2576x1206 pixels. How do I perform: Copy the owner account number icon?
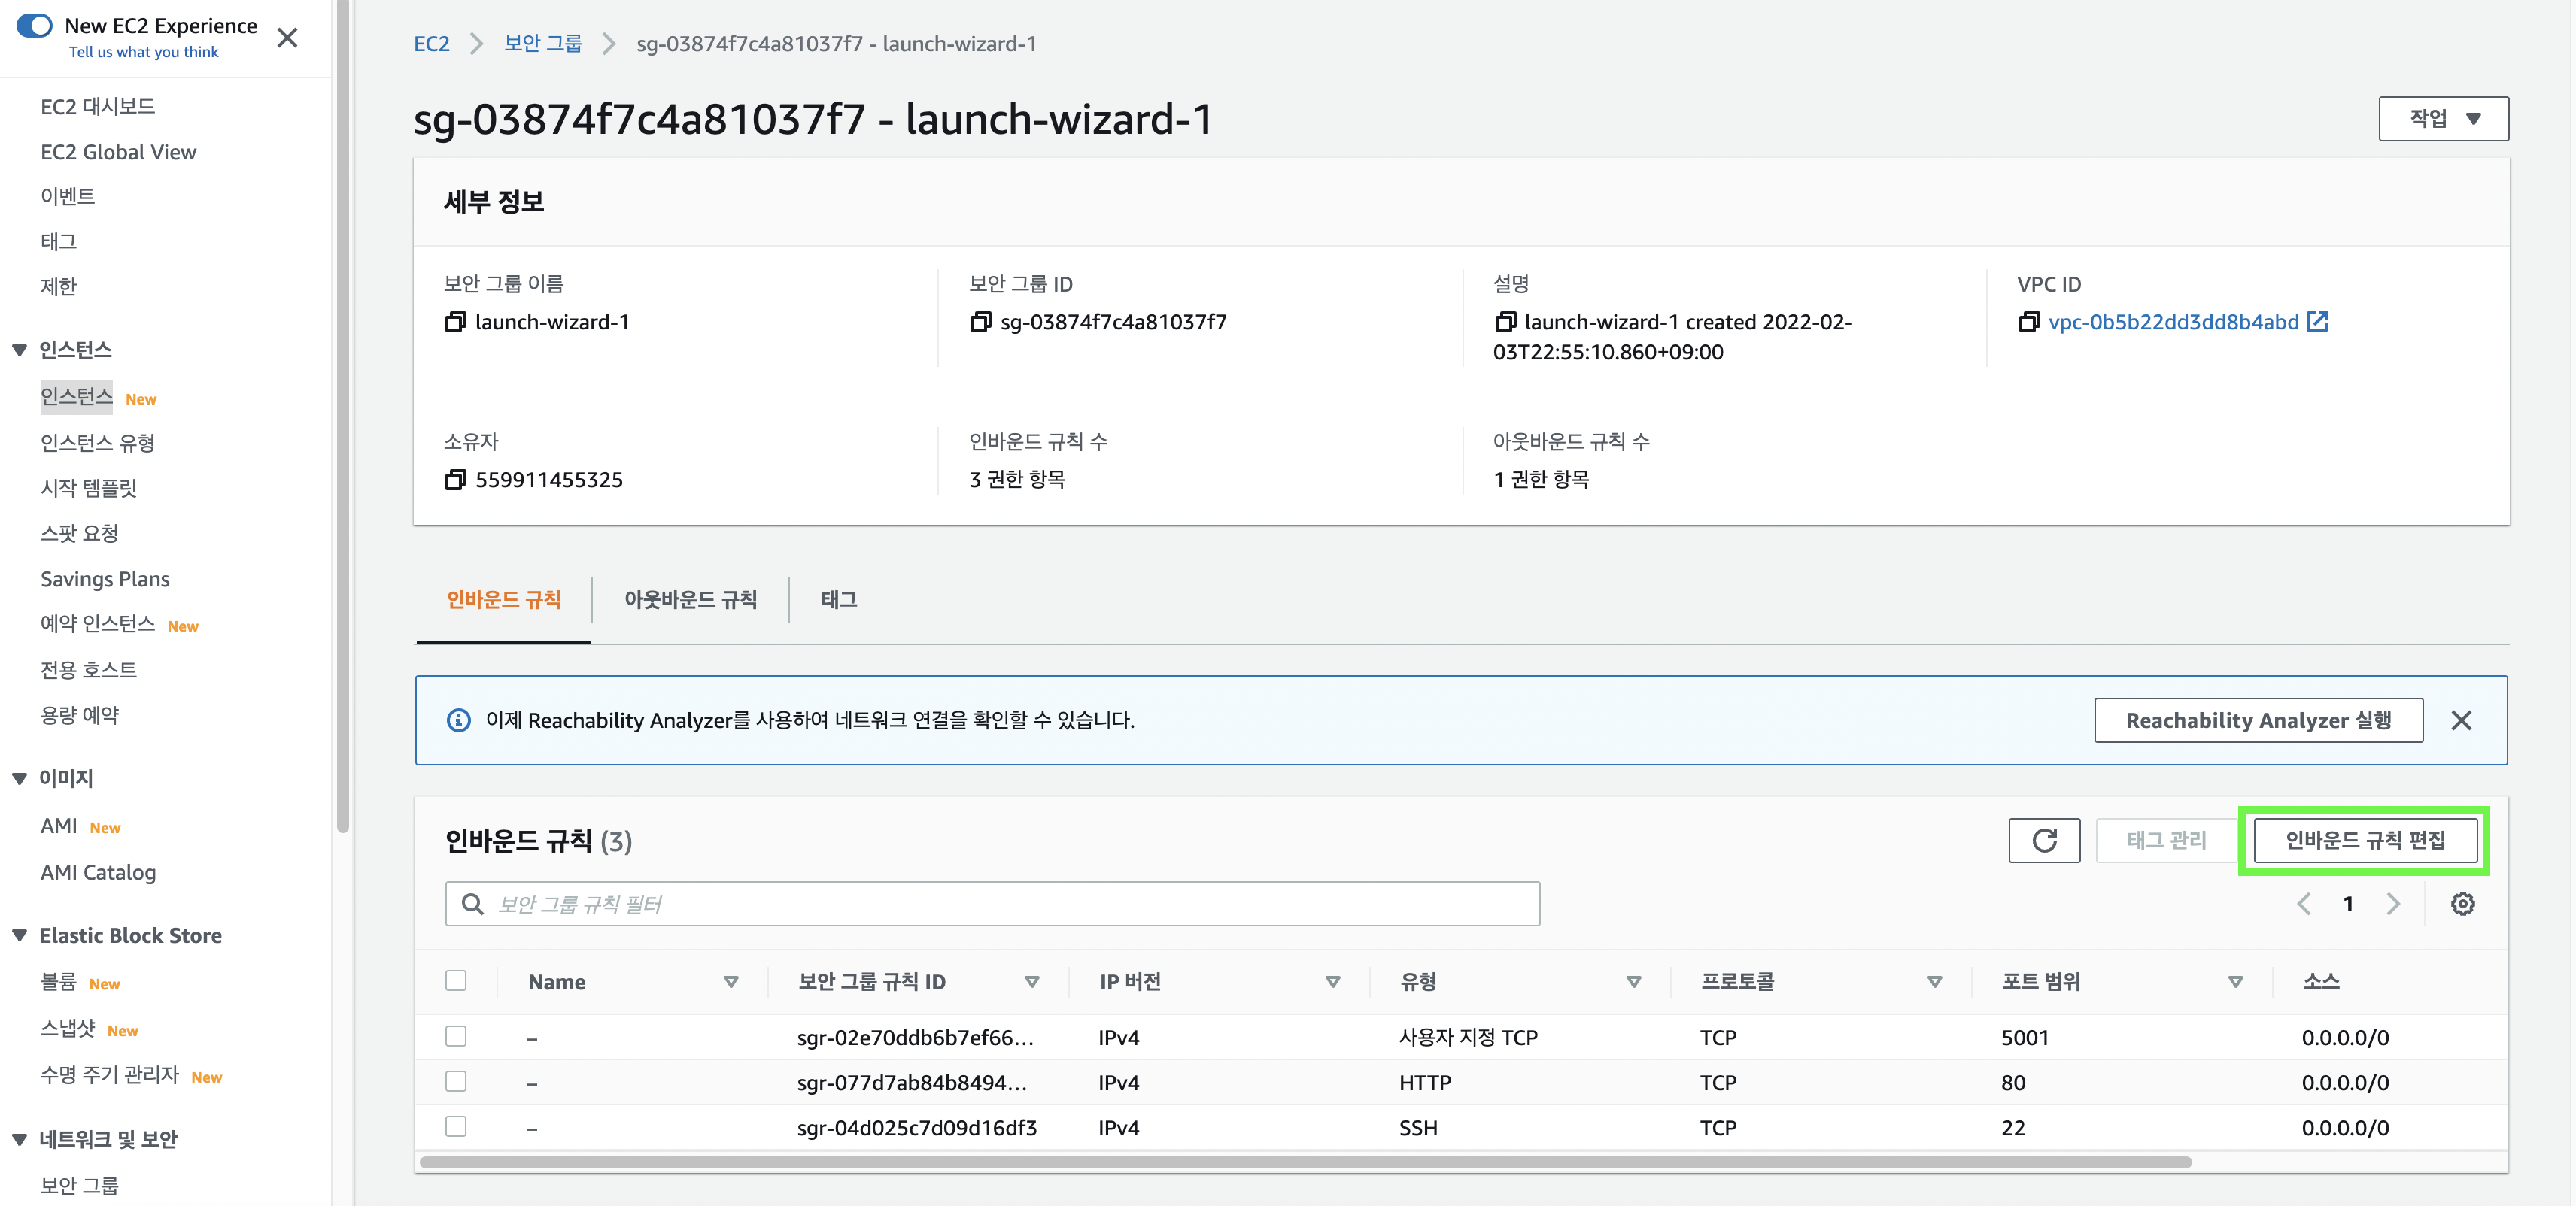455,480
